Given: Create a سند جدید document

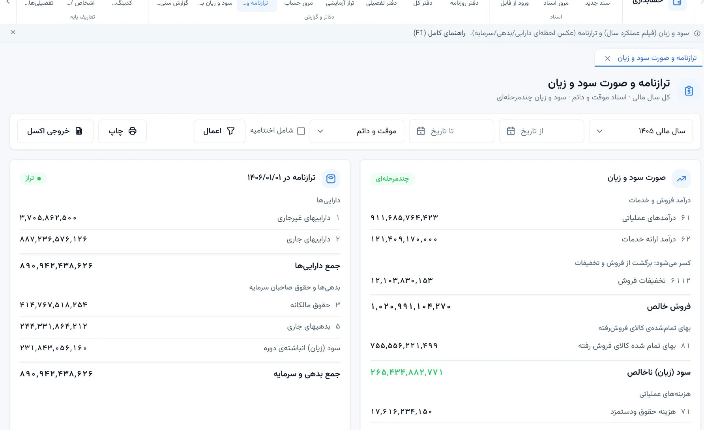Looking at the screenshot, I should (597, 4).
